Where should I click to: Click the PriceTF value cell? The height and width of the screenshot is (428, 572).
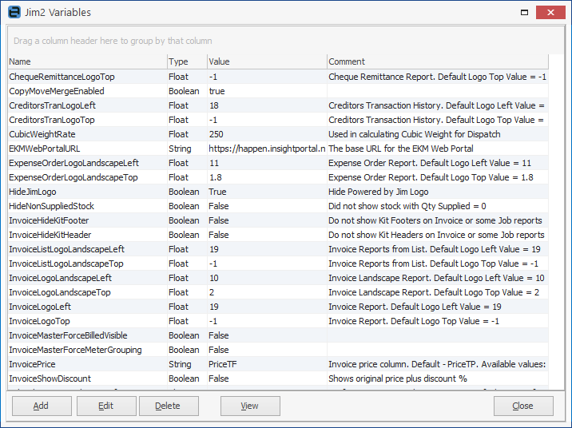(267, 365)
